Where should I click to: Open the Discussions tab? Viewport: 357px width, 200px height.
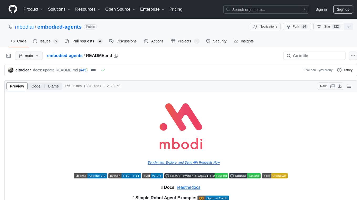(123, 41)
